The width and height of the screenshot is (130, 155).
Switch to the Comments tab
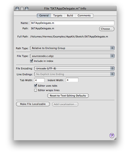[x=84, y=16]
